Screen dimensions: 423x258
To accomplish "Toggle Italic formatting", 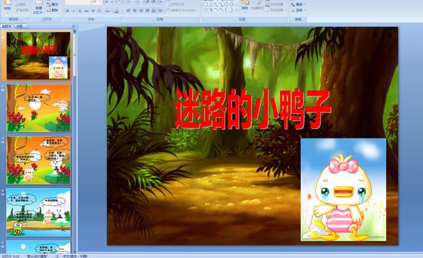I will coord(74,11).
